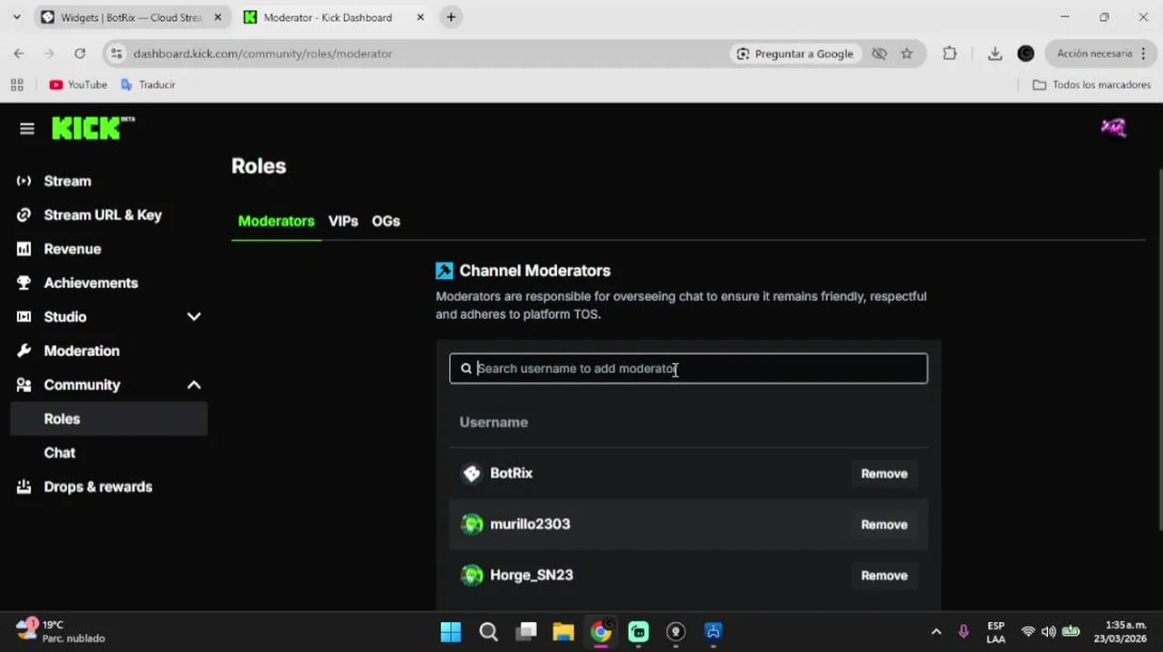
Task: Open the browser tab search dropdown
Action: click(16, 17)
